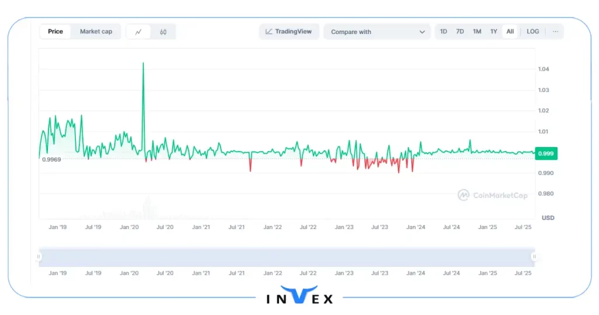Click the INVEX logo
599x315 pixels.
(x=299, y=295)
